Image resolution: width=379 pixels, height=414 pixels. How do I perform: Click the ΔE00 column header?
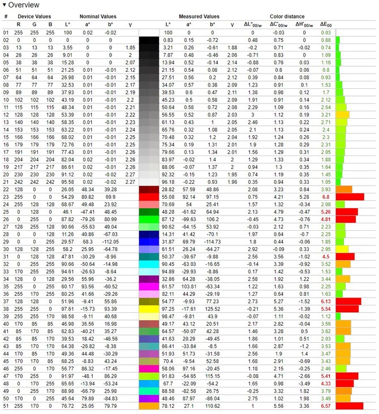click(325, 25)
